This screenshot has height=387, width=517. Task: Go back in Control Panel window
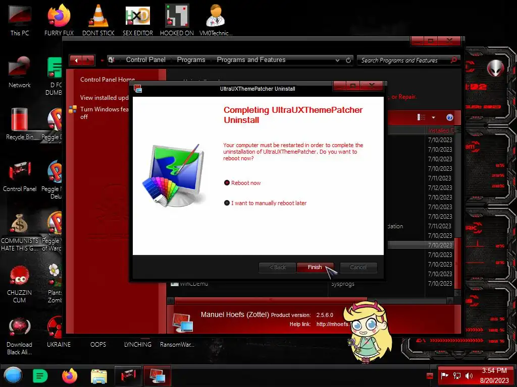76,60
